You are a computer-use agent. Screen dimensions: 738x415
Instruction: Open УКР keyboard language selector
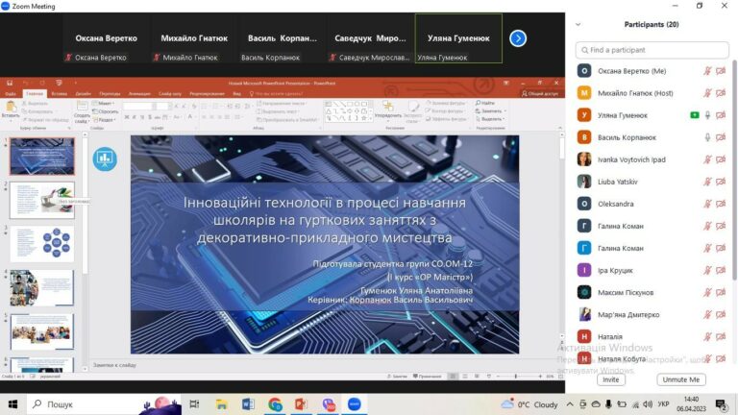(x=663, y=404)
